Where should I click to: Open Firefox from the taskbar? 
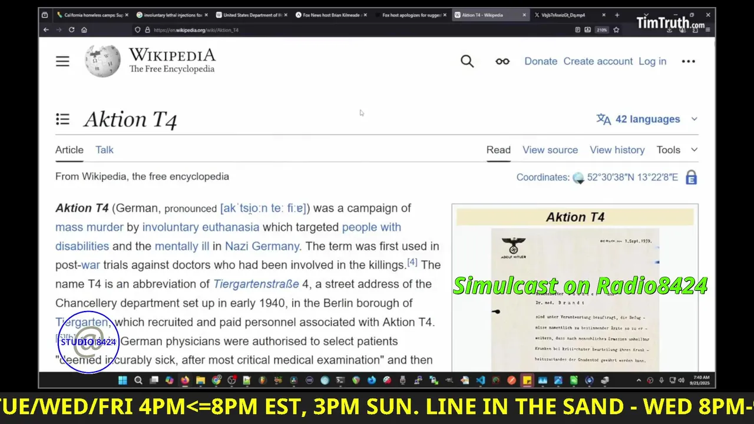[185, 380]
